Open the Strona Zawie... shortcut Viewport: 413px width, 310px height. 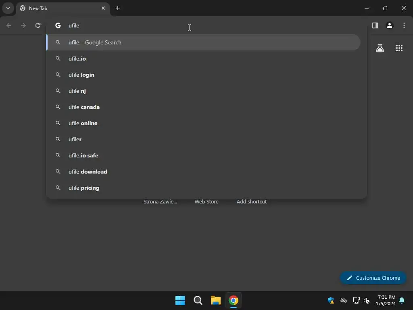click(160, 202)
